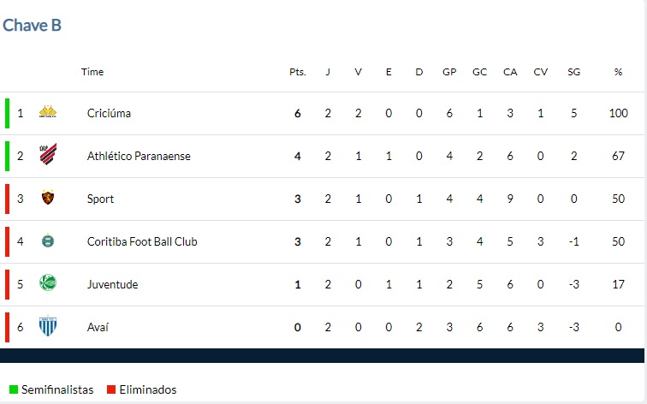This screenshot has height=404, width=647.
Task: Click the Athlético Paranaense crest icon
Action: [x=48, y=154]
